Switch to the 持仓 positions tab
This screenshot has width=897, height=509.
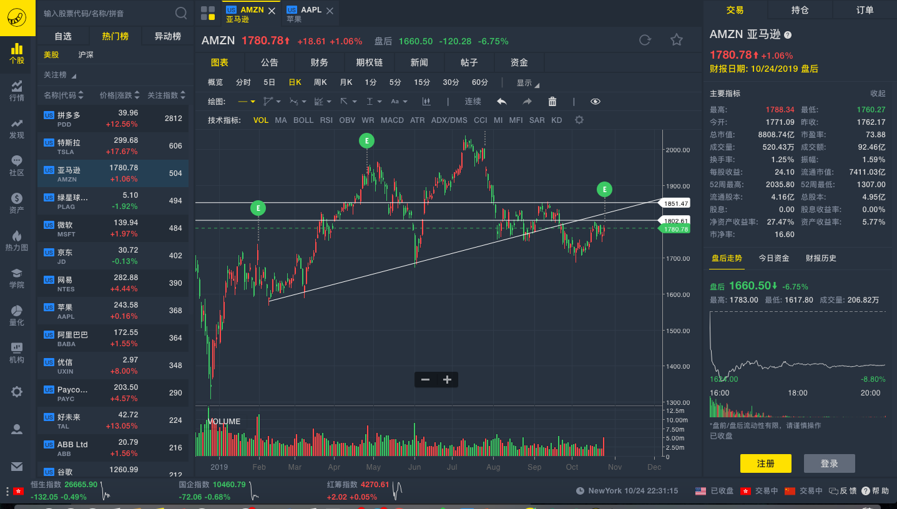pos(800,10)
